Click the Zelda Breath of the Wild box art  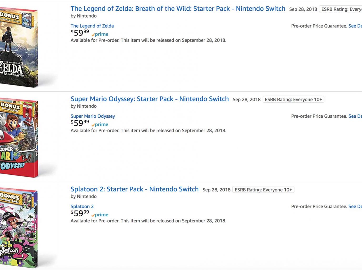click(x=19, y=48)
